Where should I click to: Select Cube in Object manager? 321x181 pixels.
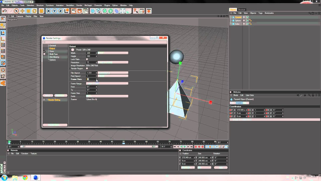point(237,24)
